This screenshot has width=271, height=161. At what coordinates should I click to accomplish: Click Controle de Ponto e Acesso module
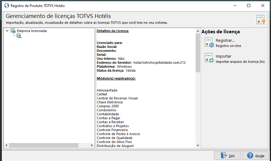(118, 134)
